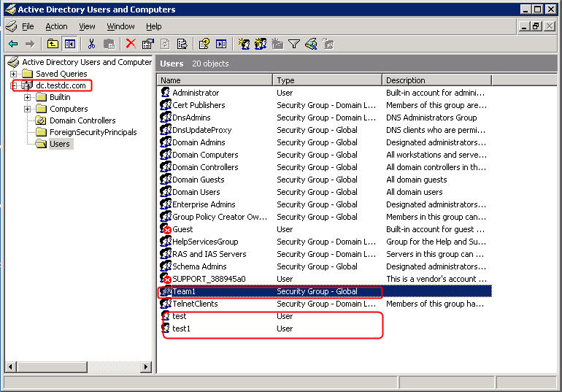Click the tree pane horizontal scrollbar thumb
Screen dimensions: 562x392
pos(52,367)
